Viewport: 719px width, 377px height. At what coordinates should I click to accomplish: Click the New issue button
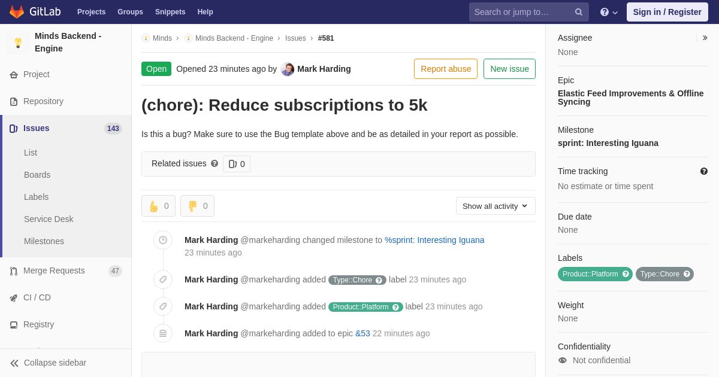coord(509,69)
